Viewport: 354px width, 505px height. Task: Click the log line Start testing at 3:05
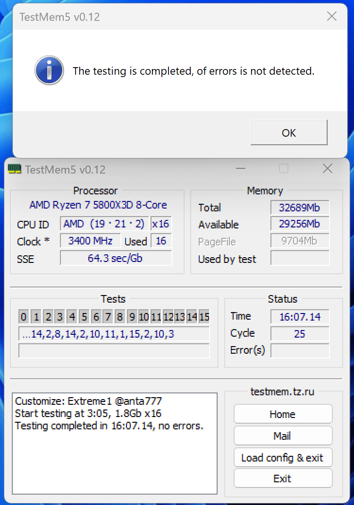pos(88,413)
